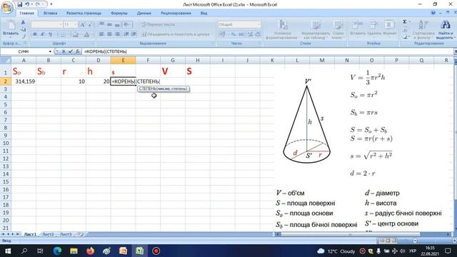Open Firefox from the Windows taskbar

tap(91, 251)
